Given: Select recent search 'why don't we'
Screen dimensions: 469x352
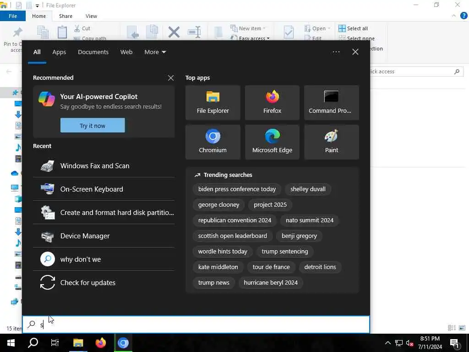Looking at the screenshot, I should pos(104,259).
